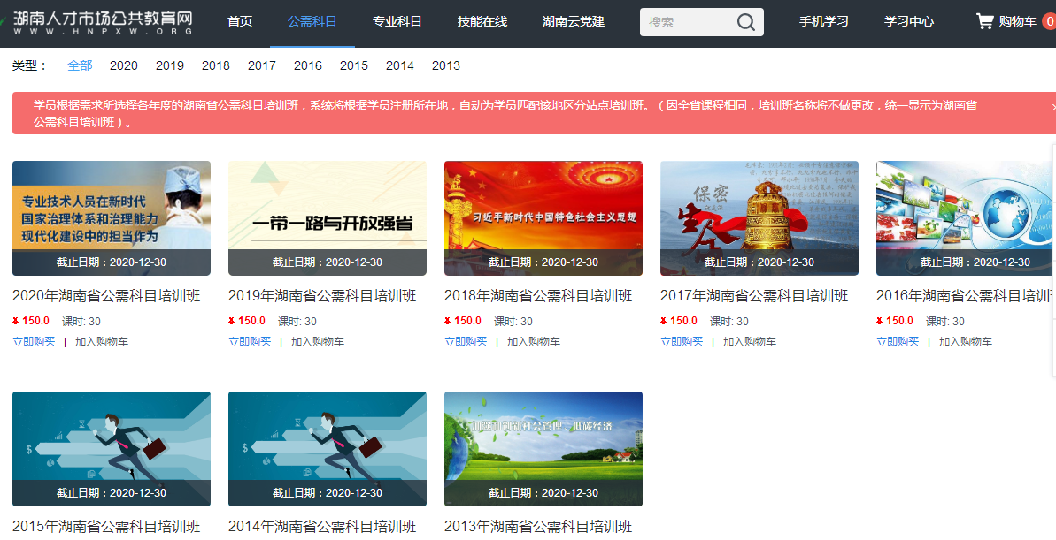Open 湖南云党建 from the top menu

[x=574, y=22]
